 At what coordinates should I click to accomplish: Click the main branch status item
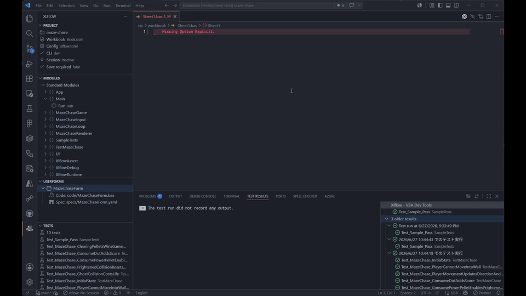click(44, 293)
